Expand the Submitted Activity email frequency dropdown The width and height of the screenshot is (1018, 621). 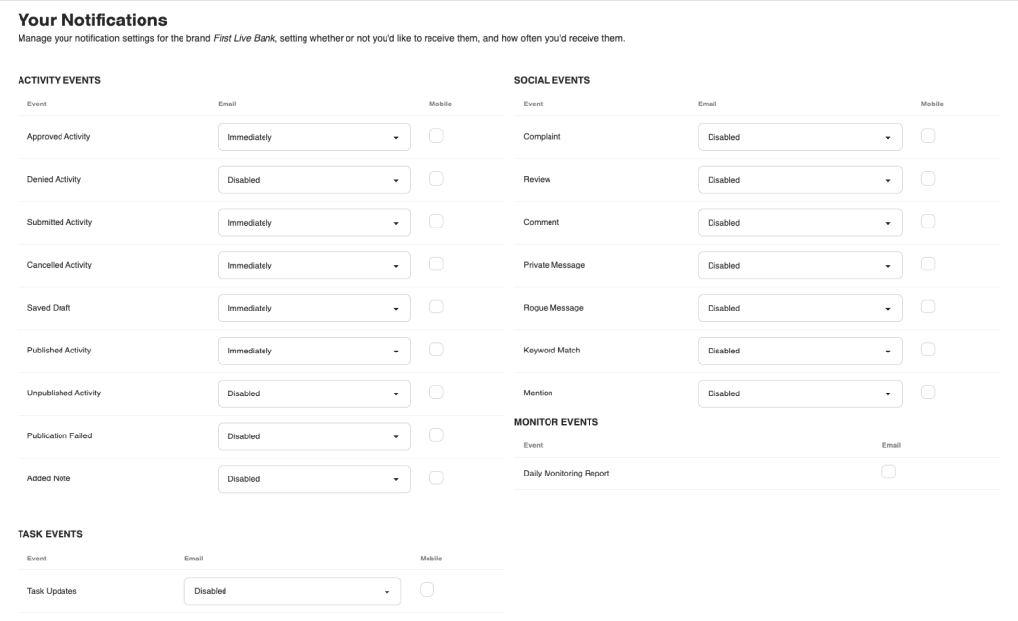click(x=313, y=223)
